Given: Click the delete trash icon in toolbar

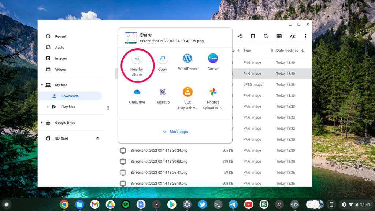Looking at the screenshot, I should (x=253, y=36).
